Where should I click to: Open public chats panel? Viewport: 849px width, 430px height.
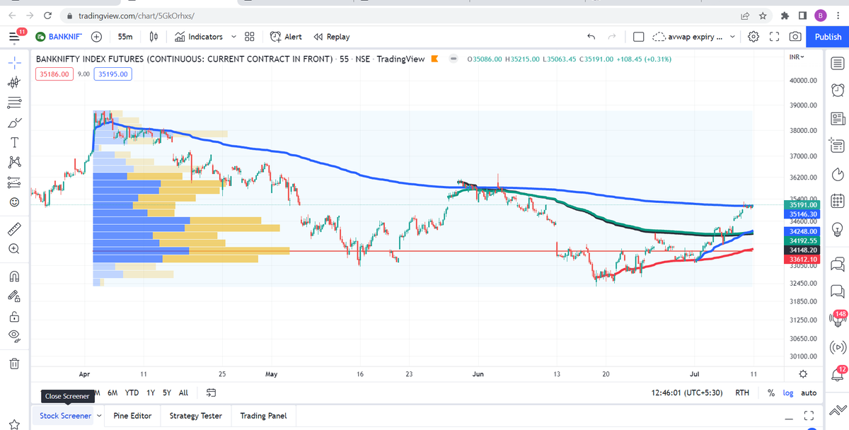pos(838,264)
